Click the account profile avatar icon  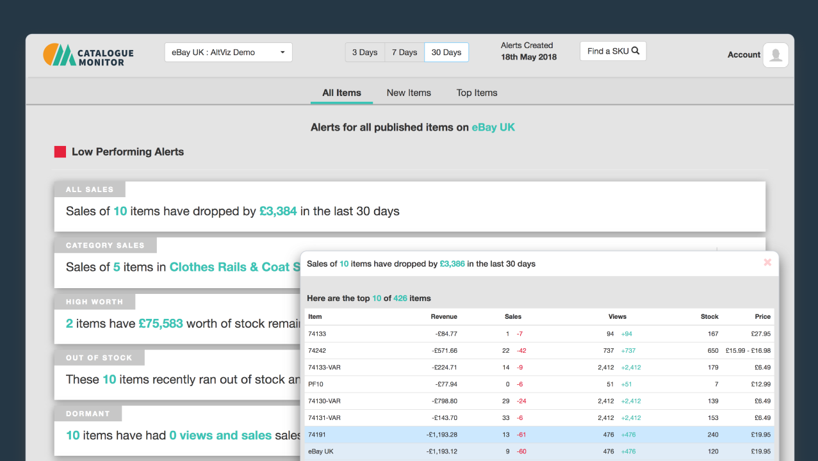[776, 55]
